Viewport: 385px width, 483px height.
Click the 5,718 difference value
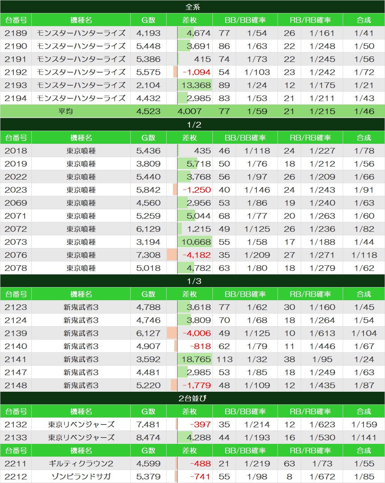(199, 164)
